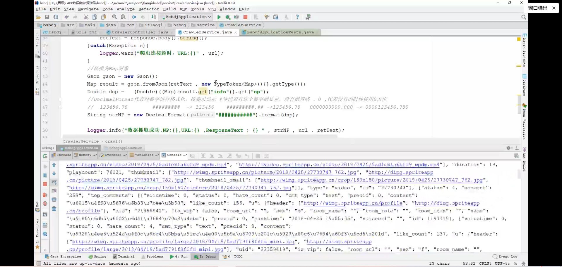Click the Print console icon
The height and width of the screenshot is (267, 562).
point(54,200)
